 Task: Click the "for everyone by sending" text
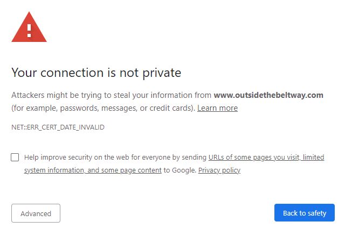point(168,157)
